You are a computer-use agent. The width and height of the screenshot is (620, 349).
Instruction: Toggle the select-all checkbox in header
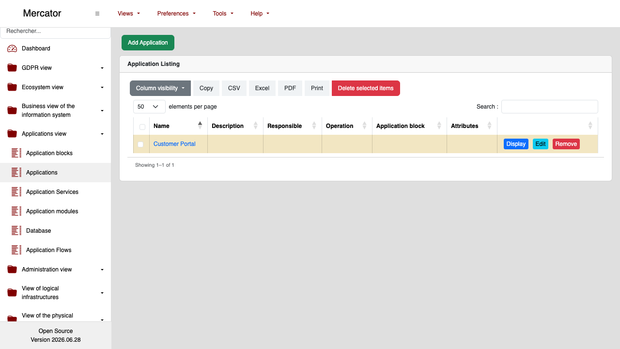point(142,127)
